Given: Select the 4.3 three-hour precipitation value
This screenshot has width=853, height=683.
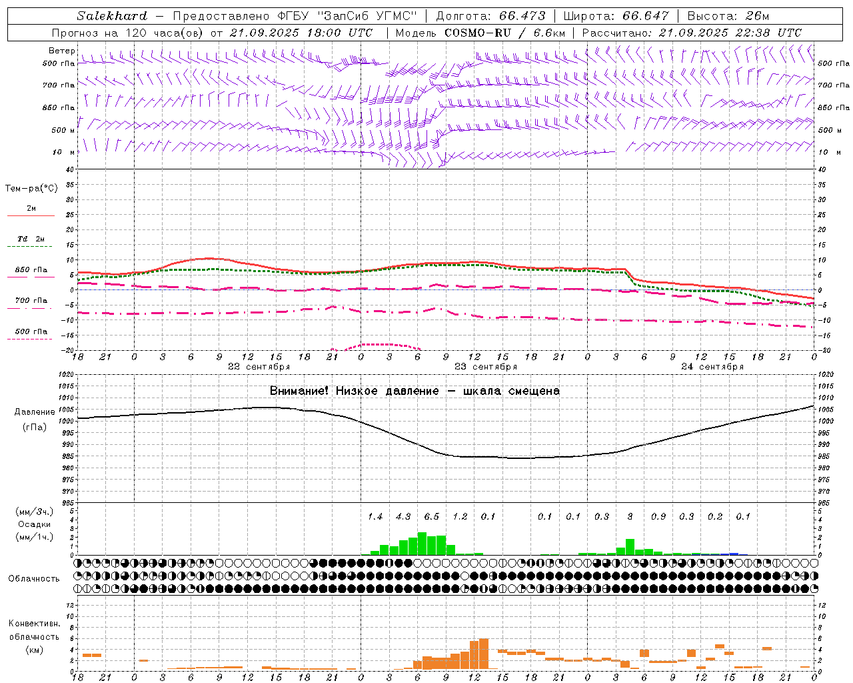Looking at the screenshot, I should tap(403, 516).
